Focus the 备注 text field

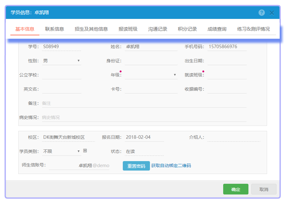click(x=144, y=103)
